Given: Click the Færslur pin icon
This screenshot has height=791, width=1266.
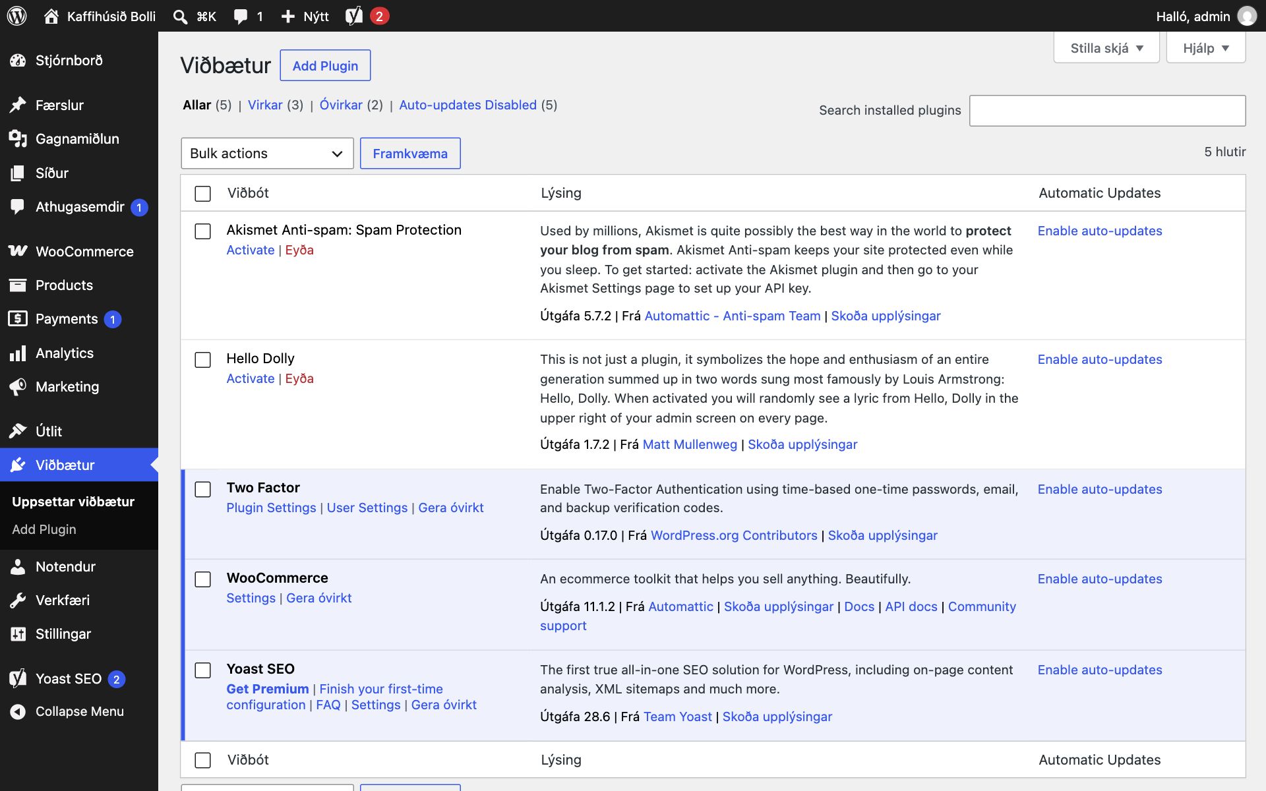Looking at the screenshot, I should pos(18,105).
